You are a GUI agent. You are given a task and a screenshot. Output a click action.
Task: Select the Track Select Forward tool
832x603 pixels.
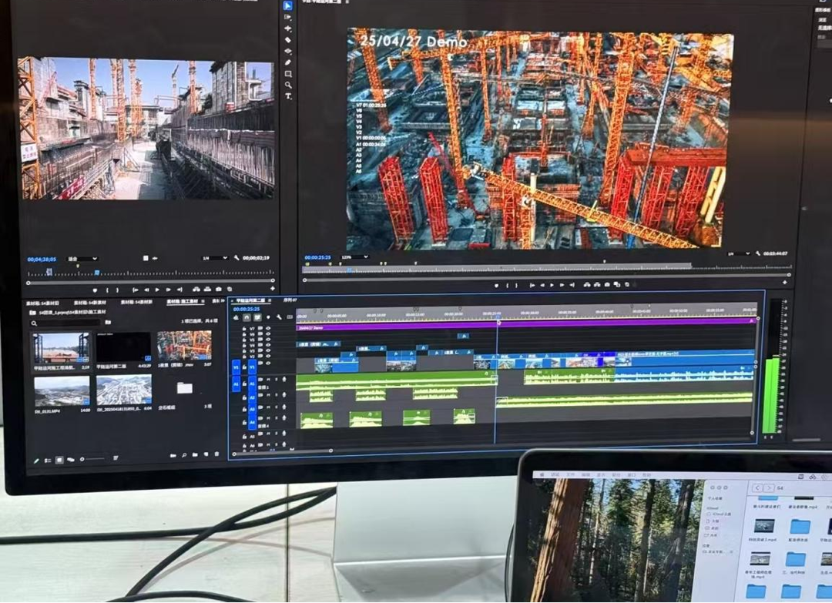coord(287,18)
